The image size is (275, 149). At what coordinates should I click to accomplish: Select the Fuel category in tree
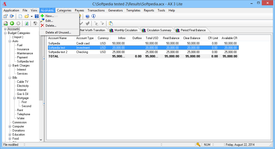[20, 45]
